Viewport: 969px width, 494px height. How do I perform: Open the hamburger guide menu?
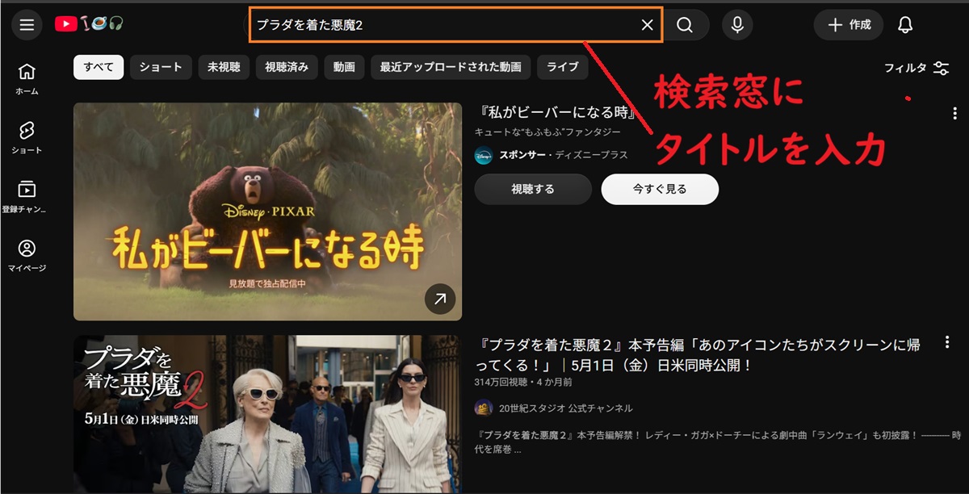(27, 25)
